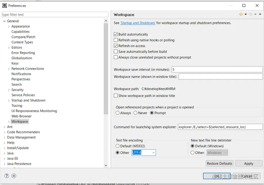Expand the Appearance tree node
Viewport: 264px width, 185px height.
9,27
